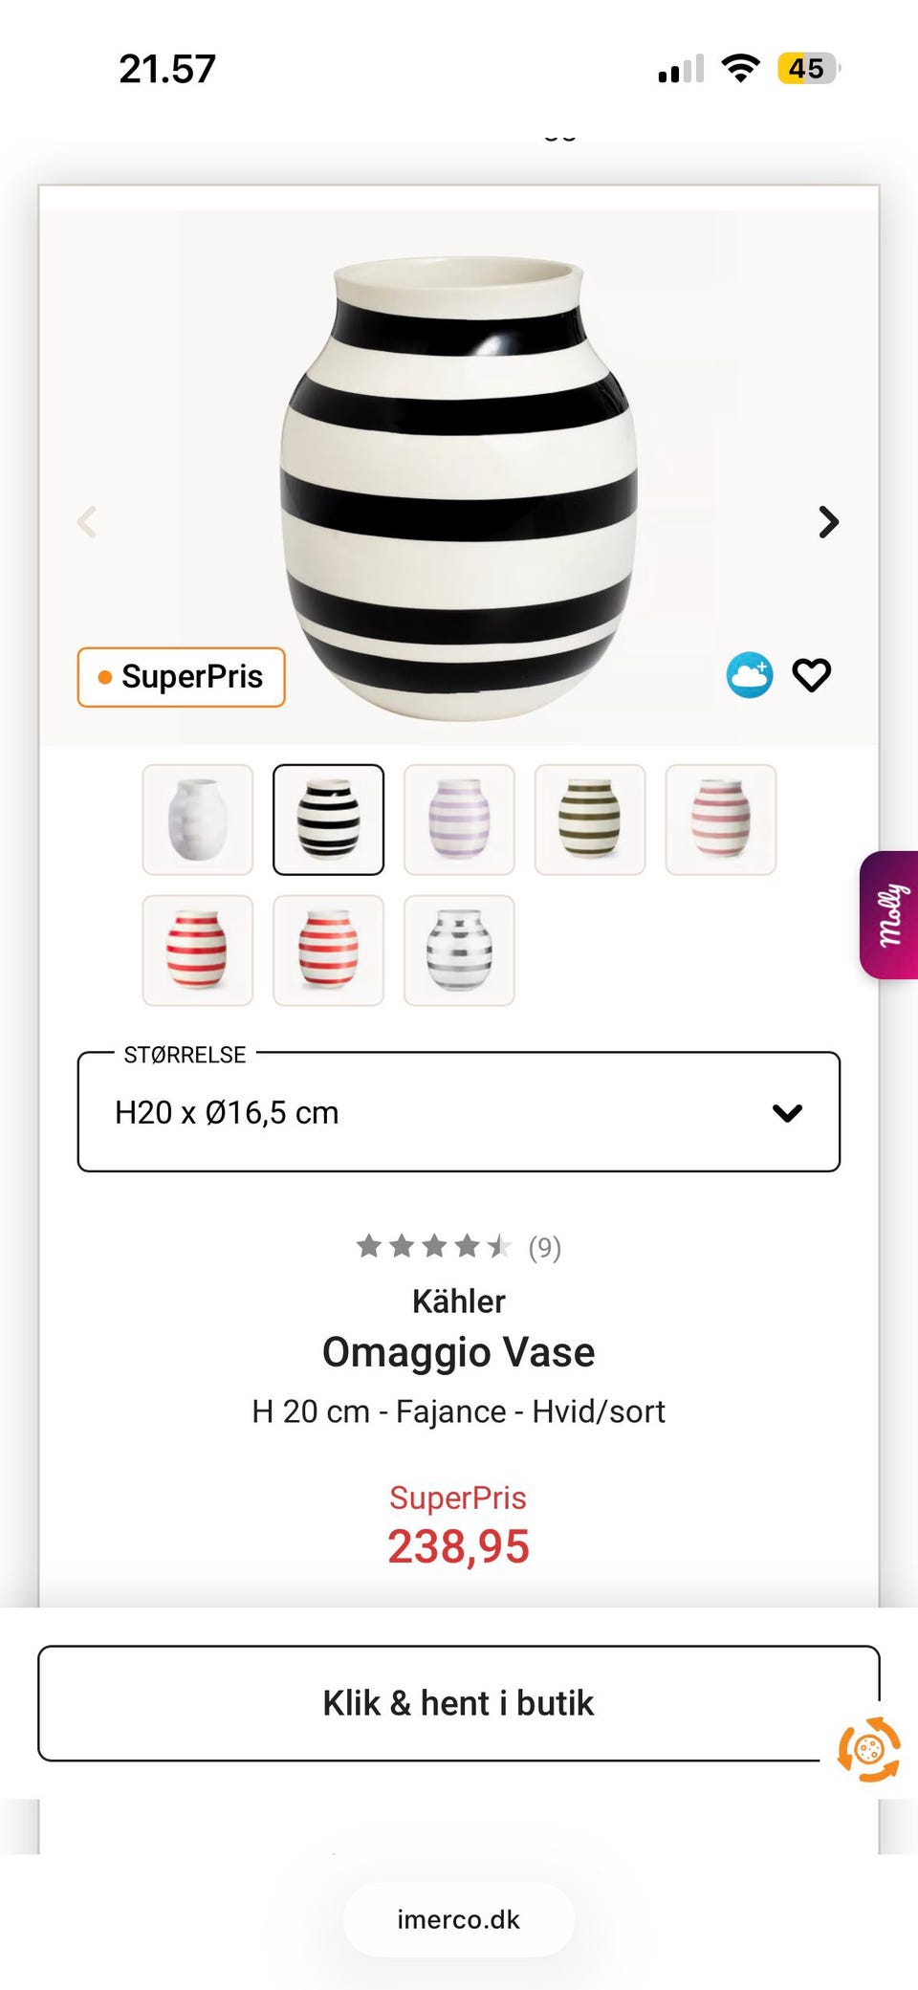Select the second red striped vase

point(328,951)
